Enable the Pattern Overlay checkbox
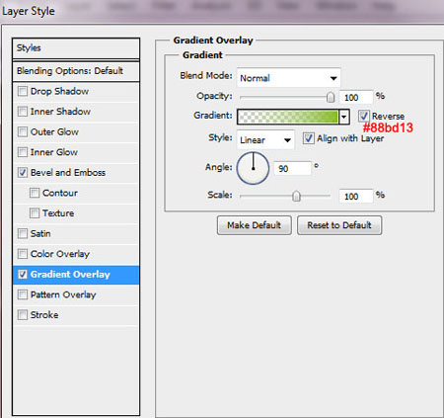The height and width of the screenshot is (418, 444). 23,294
